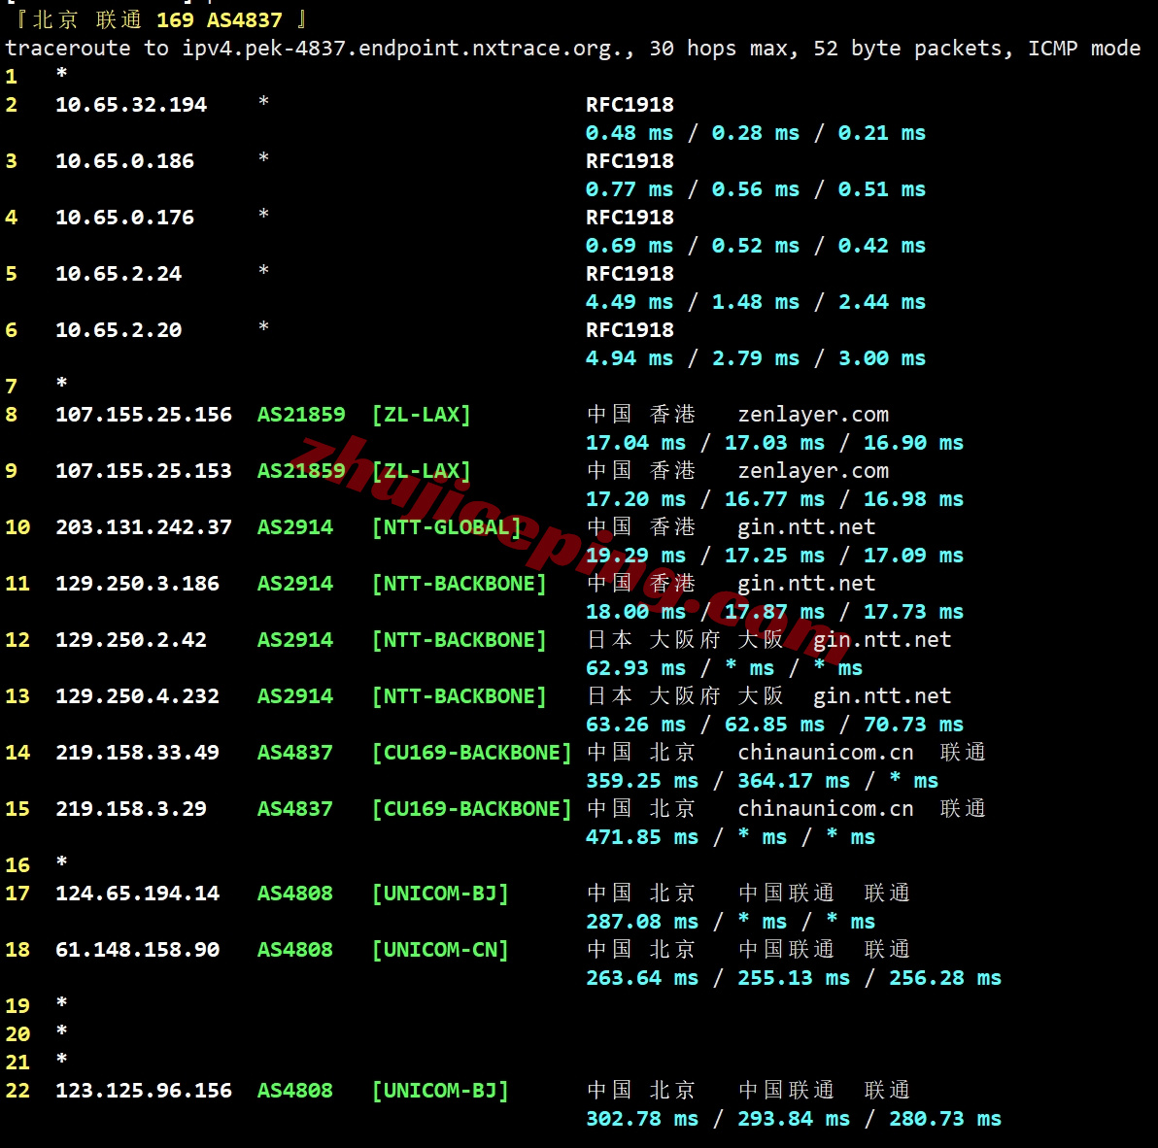This screenshot has height=1148, width=1158.
Task: Click IP address 107.155.25.156
Action: pos(143,414)
